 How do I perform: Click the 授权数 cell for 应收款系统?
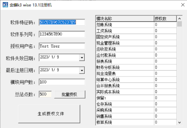(x=165, y=49)
